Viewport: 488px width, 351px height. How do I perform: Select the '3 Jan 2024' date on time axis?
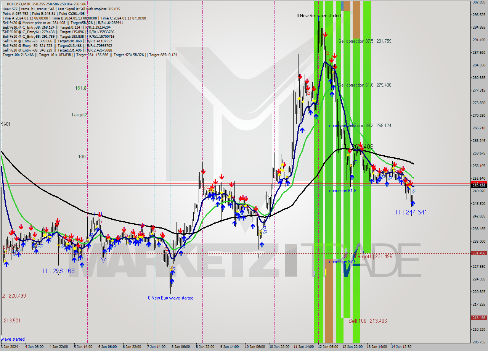pyautogui.click(x=10, y=347)
